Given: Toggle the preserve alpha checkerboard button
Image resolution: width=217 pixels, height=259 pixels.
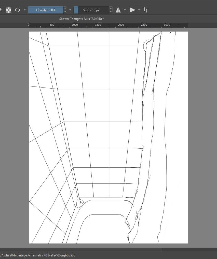Looking at the screenshot, I should [9, 10].
